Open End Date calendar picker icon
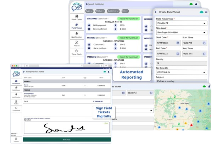This screenshot has height=145, width=217. coord(178,54)
